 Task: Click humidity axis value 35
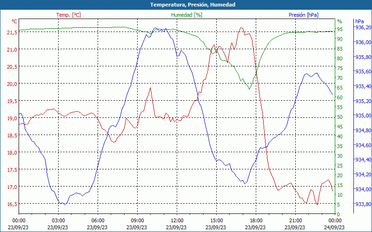coord(340,146)
